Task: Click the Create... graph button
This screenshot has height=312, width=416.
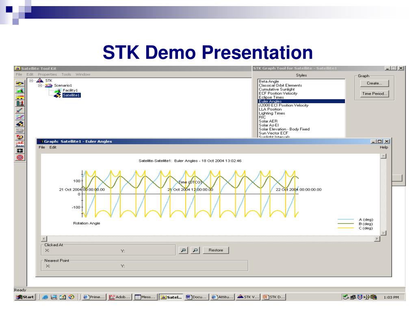Action: [x=374, y=83]
